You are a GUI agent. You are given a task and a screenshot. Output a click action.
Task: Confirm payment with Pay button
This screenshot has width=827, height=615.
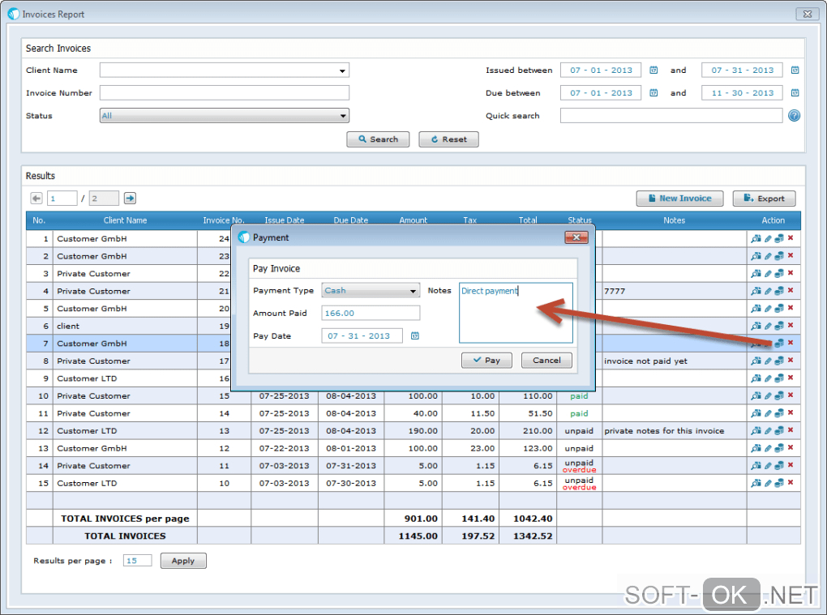pyautogui.click(x=486, y=360)
